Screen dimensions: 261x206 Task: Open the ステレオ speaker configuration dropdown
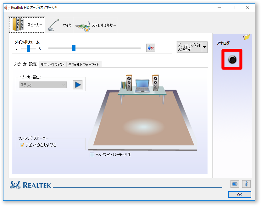click(43, 85)
